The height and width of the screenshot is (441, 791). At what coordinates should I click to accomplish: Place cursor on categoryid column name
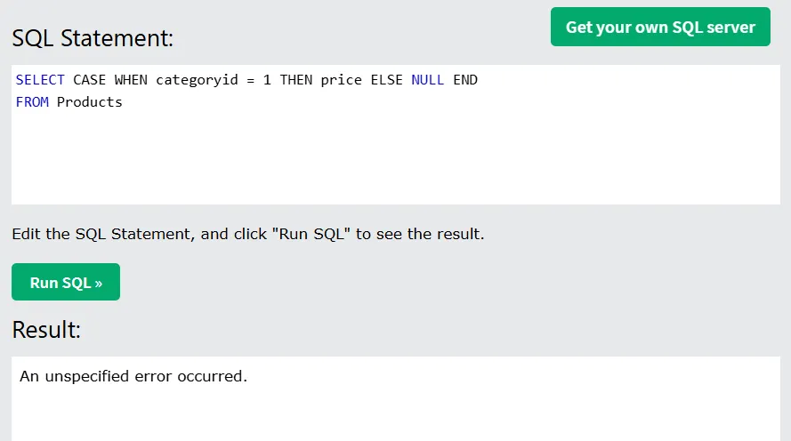pyautogui.click(x=197, y=80)
